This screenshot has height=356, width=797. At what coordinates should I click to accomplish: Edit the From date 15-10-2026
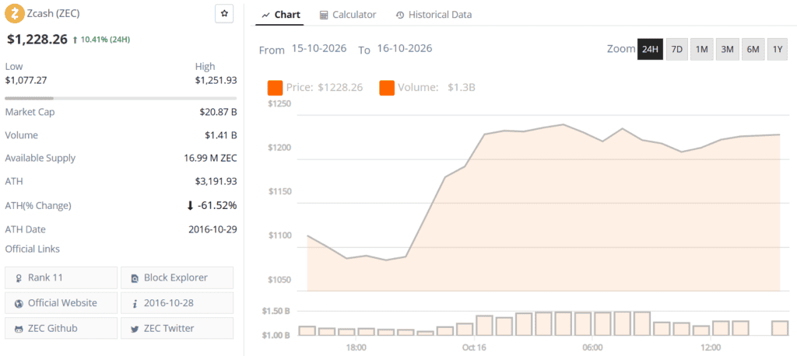(x=318, y=49)
